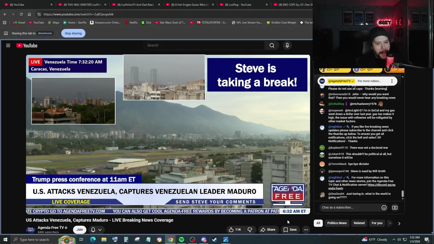This screenshot has height=244, width=434.
Task: Open Maps bookmark
Action: (54, 22)
